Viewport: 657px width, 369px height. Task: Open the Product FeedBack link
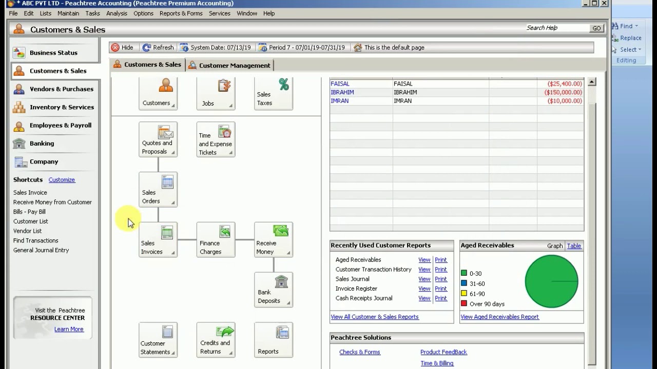click(x=443, y=352)
